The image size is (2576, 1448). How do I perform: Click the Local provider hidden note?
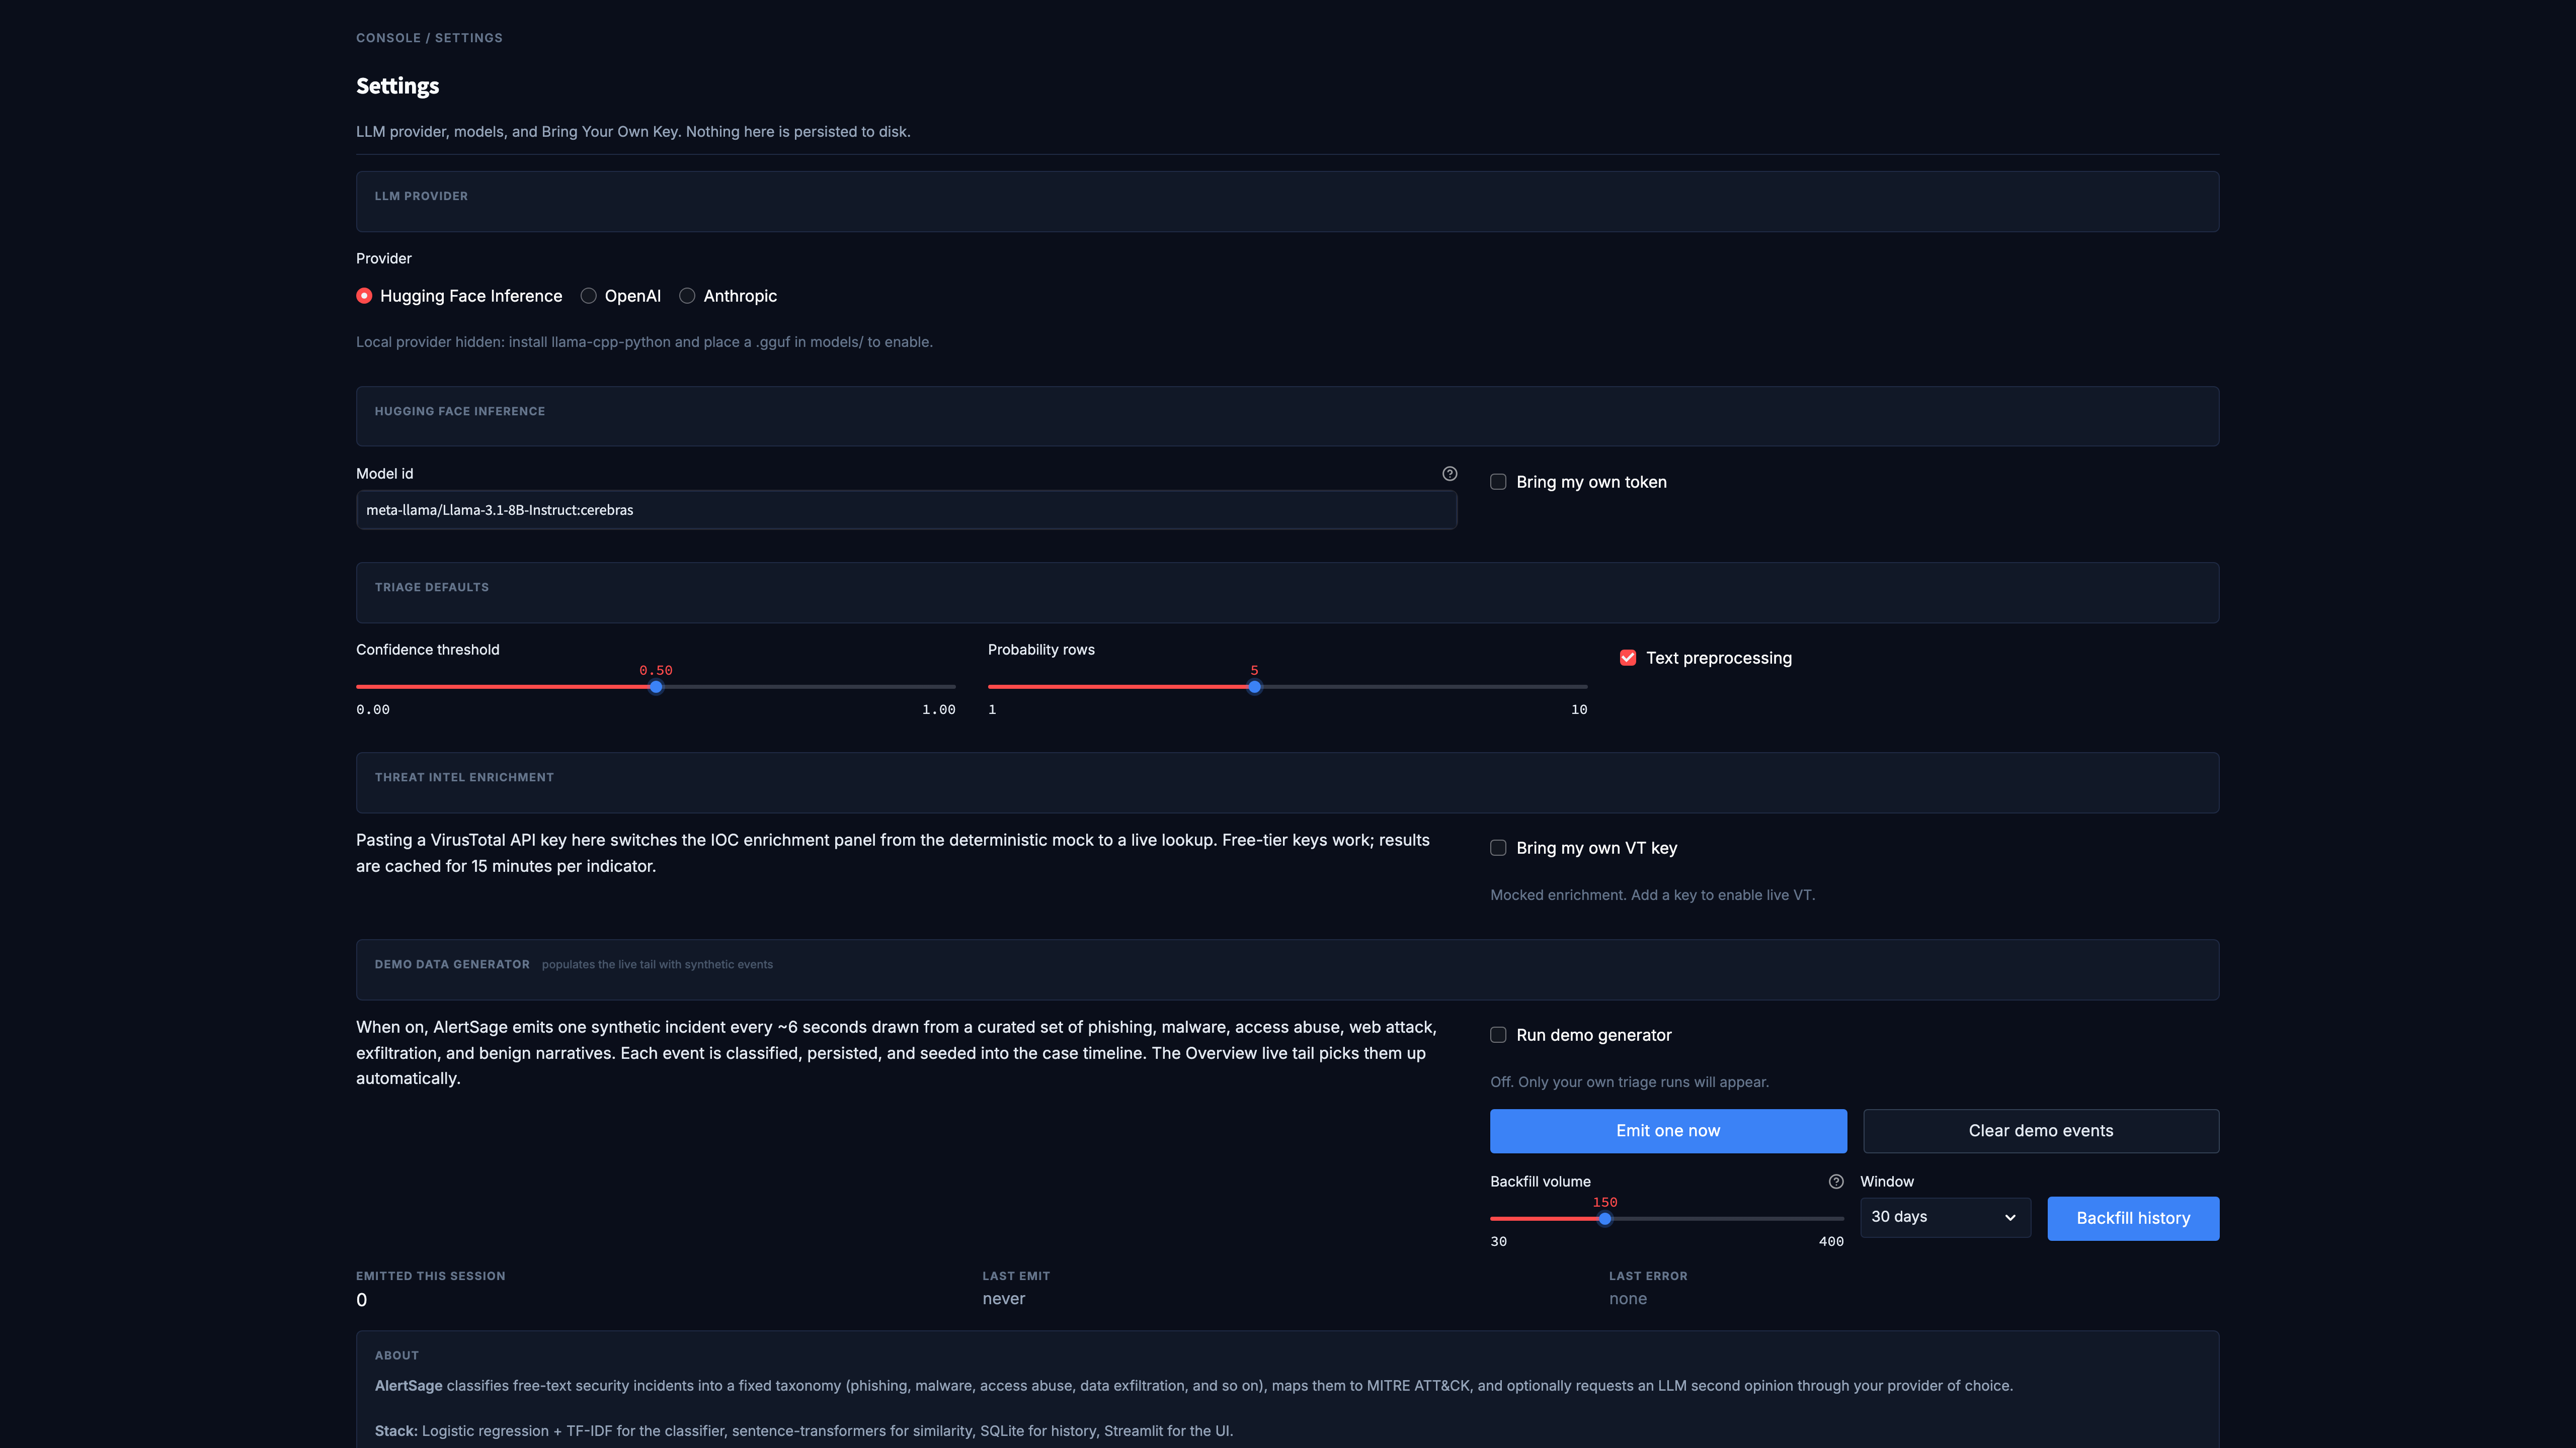pos(644,342)
